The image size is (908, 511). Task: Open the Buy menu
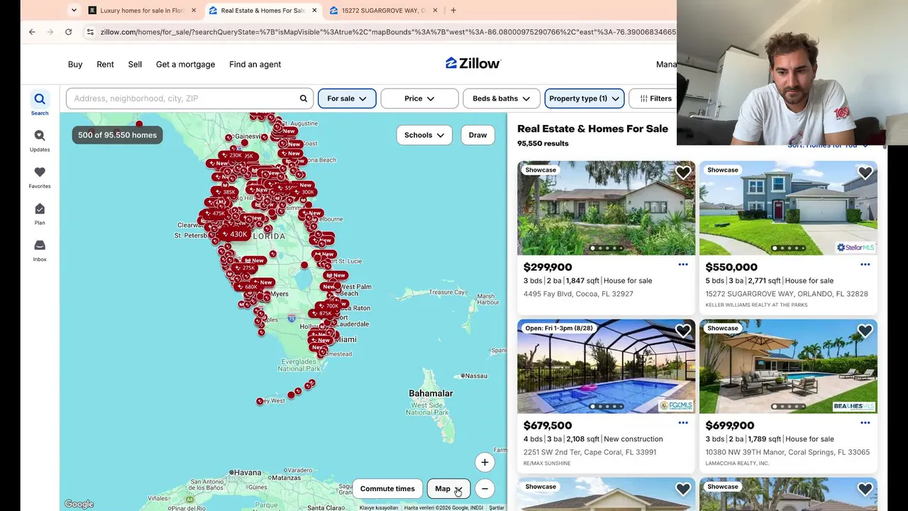click(75, 64)
